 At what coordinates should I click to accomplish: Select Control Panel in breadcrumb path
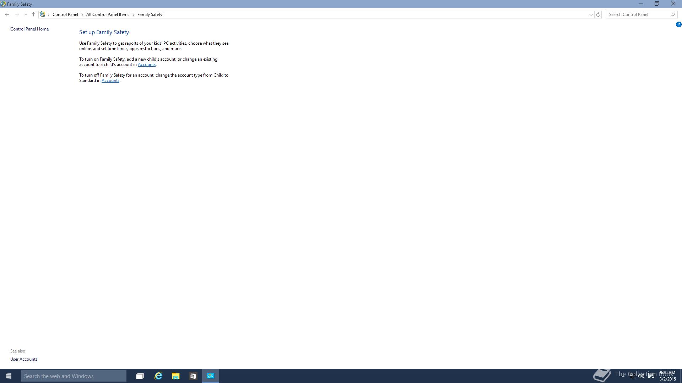[65, 15]
